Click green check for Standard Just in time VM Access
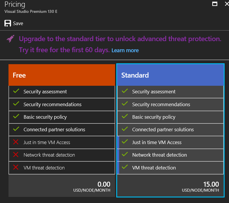This screenshot has width=229, height=203. (125, 142)
